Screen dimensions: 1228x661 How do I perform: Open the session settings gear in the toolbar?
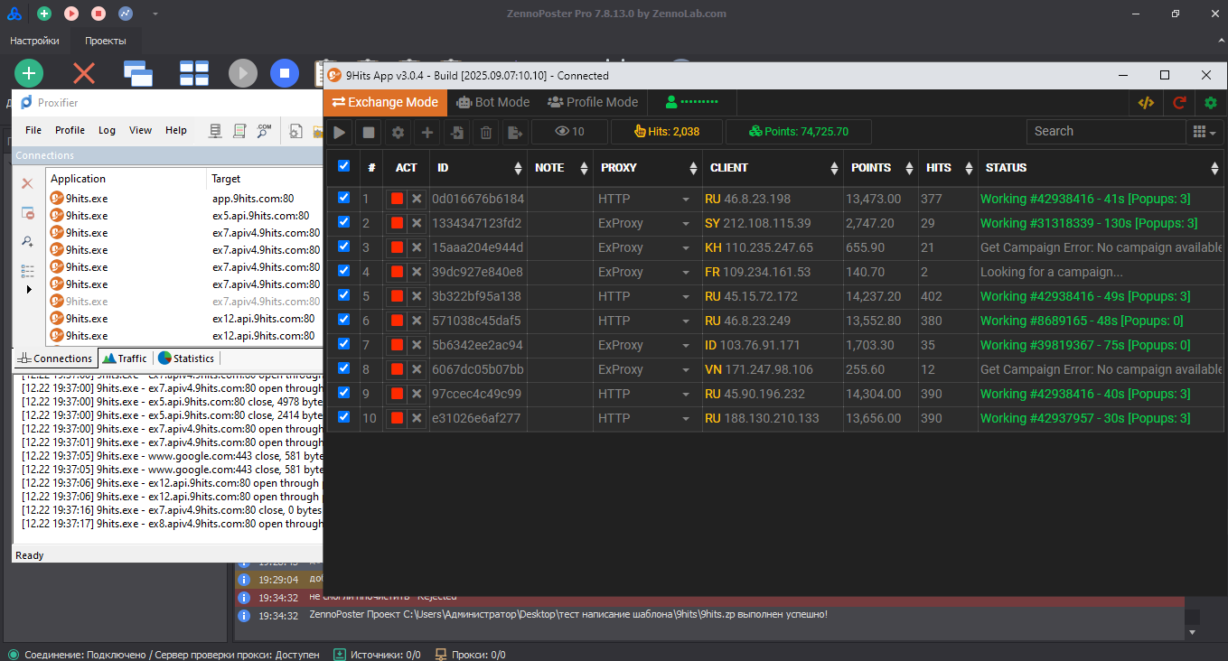pyautogui.click(x=398, y=132)
